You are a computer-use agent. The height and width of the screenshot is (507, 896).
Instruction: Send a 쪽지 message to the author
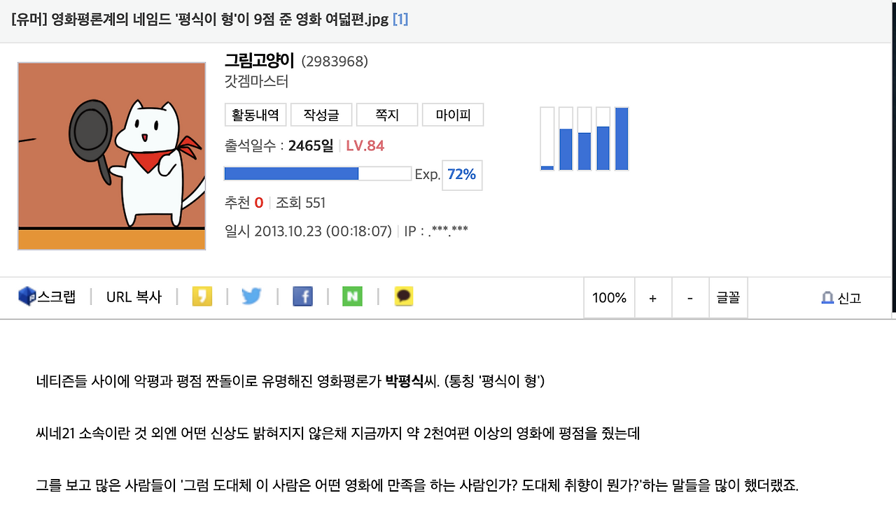click(x=387, y=115)
